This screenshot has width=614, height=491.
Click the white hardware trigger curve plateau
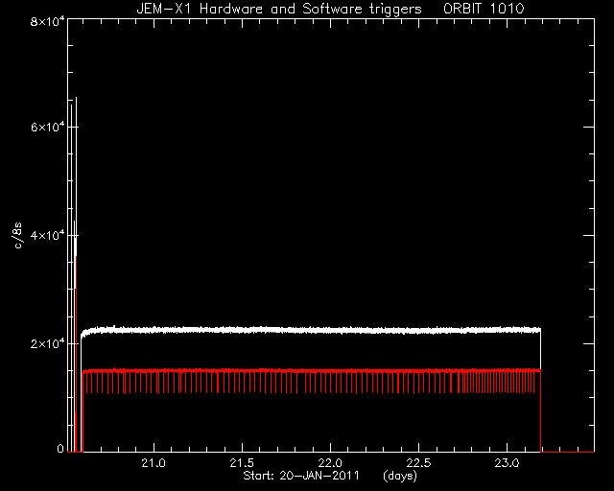coord(309,330)
